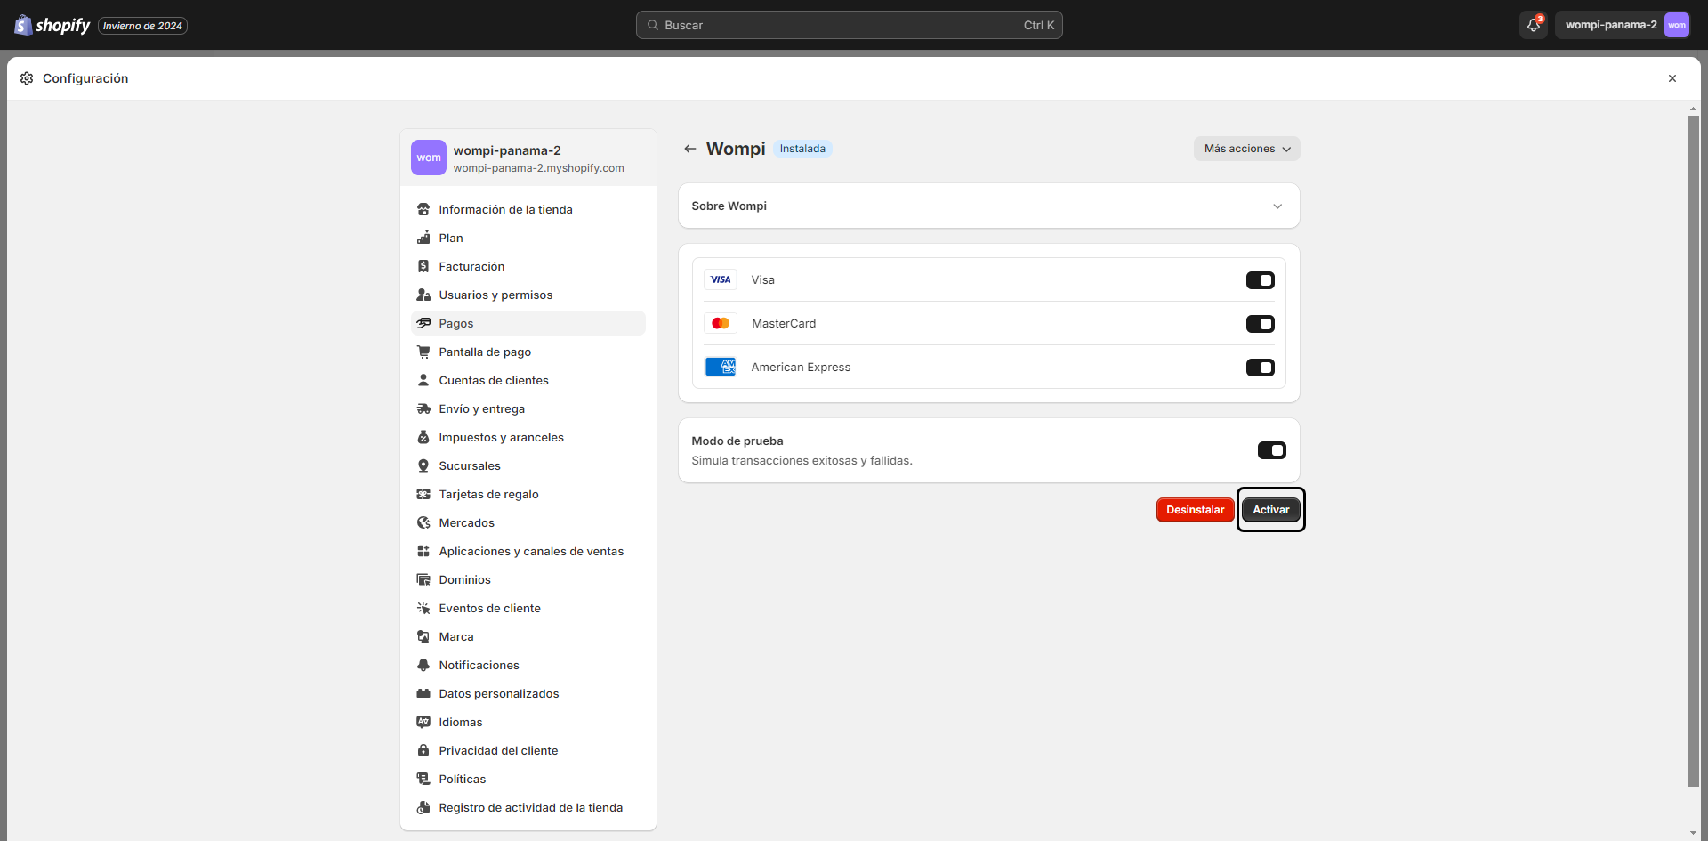Select the Tarjetas de regalo icon
This screenshot has height=841, width=1708.
tap(424, 494)
